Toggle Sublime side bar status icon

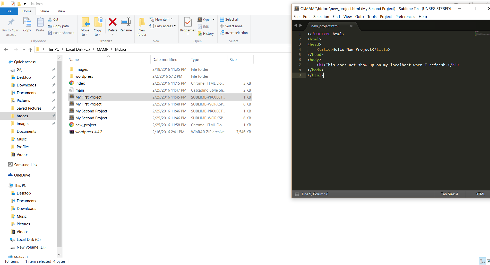point(297,194)
